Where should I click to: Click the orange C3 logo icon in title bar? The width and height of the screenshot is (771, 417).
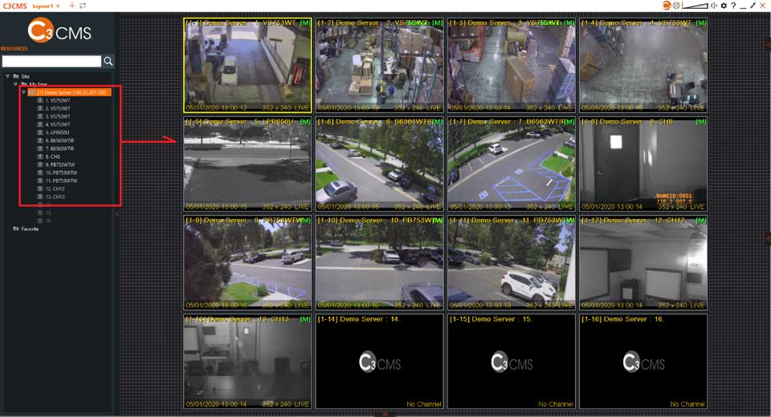666,6
